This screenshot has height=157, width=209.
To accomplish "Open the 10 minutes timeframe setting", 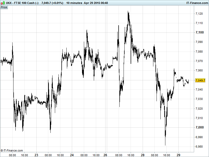I will [74, 3].
